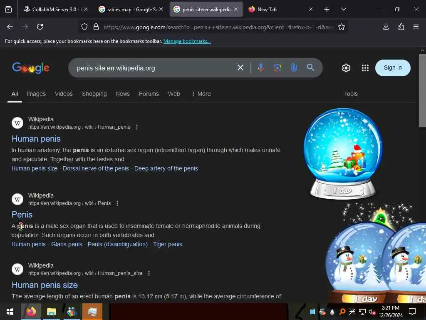Close the rabies map tab
Image resolution: width=426 pixels, height=320 pixels.
tap(161, 9)
